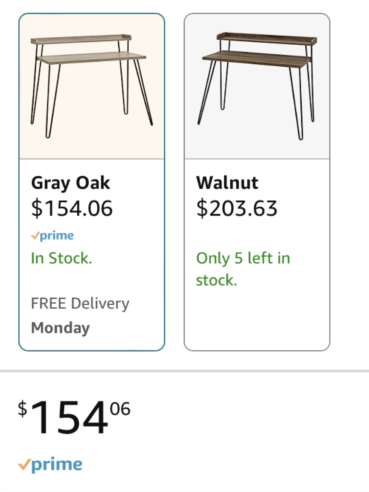Click the FREE Delivery text
Image resolution: width=369 pixels, height=492 pixels.
click(x=80, y=303)
